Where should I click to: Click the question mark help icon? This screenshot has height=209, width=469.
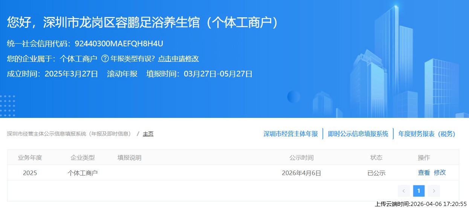tap(105, 59)
